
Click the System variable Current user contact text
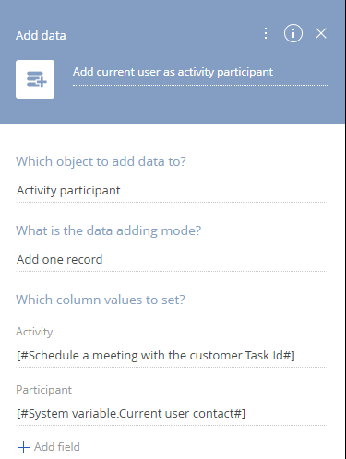pyautogui.click(x=131, y=414)
